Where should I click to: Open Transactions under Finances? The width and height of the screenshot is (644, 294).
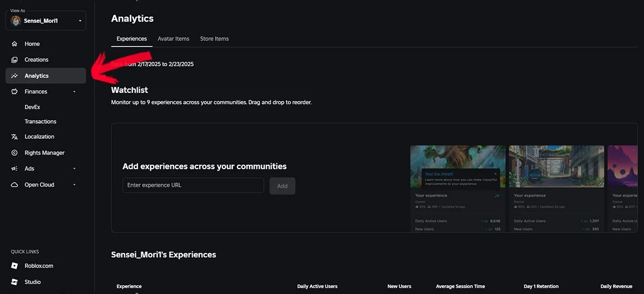(x=40, y=122)
